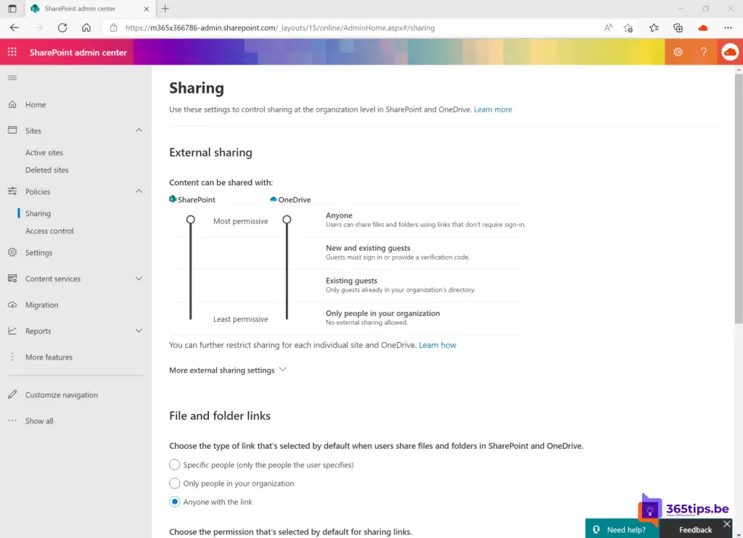Click the browser refresh button
Viewport: 743px width, 538px height.
click(62, 28)
